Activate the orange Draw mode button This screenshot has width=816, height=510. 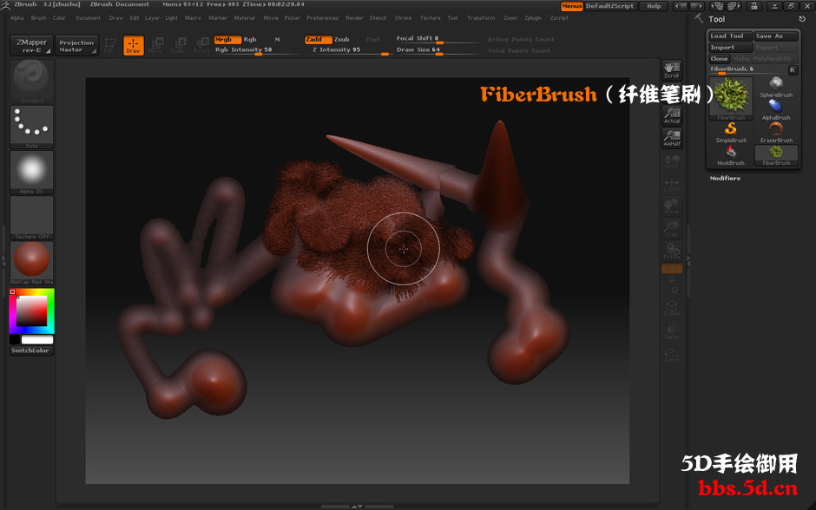point(133,45)
